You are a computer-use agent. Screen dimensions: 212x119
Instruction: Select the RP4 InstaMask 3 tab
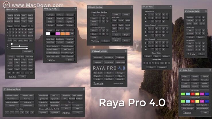click(x=11, y=10)
